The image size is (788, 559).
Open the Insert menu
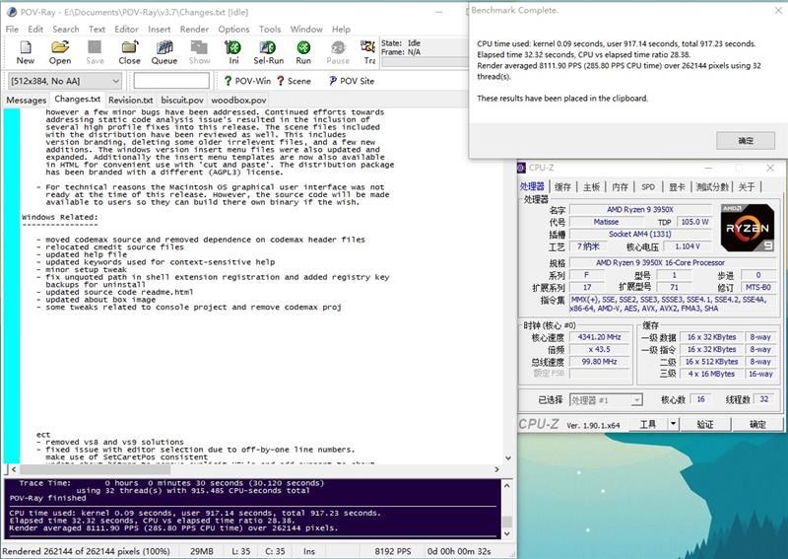coord(160,30)
